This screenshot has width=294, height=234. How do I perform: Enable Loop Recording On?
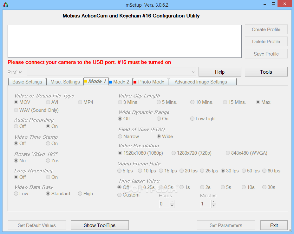point(52,177)
